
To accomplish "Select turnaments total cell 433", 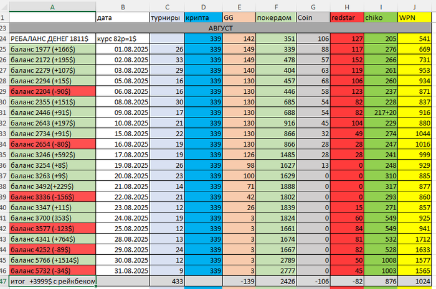I will pyautogui.click(x=167, y=282).
